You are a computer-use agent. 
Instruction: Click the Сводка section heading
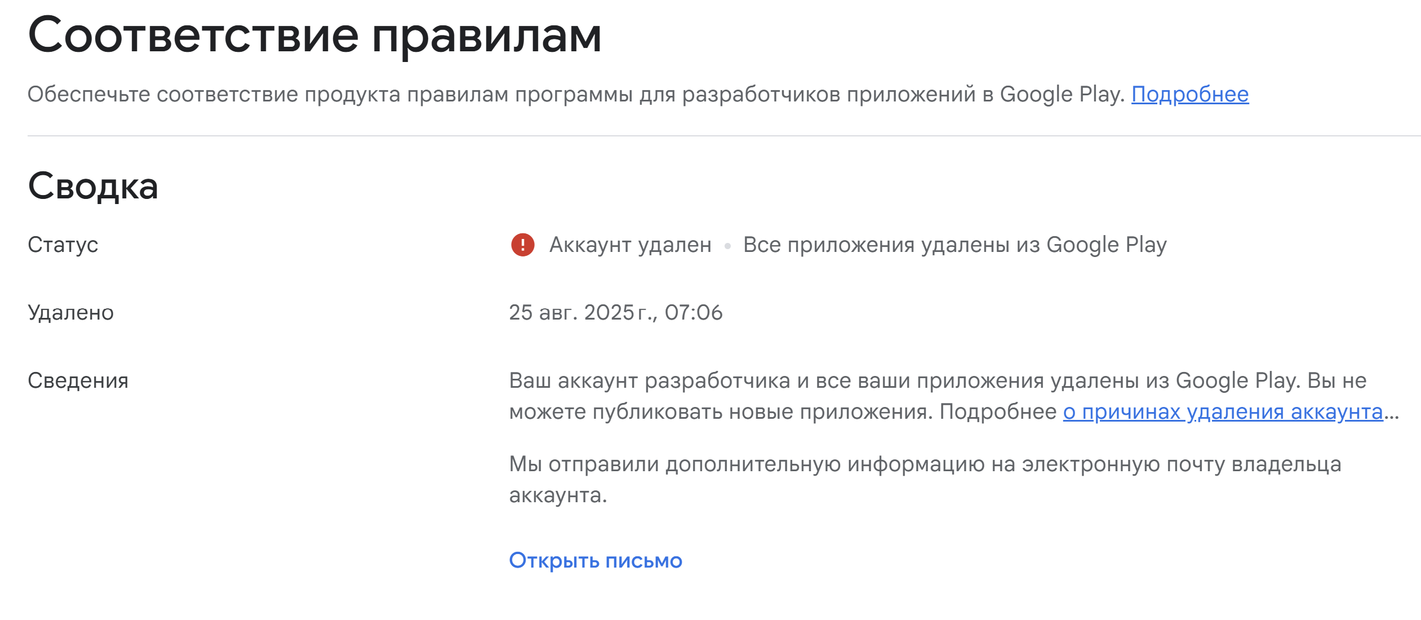coord(93,187)
